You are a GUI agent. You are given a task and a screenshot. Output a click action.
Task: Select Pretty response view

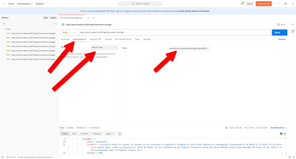(x=65, y=134)
